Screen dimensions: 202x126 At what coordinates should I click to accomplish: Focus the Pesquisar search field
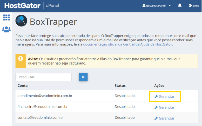point(44,77)
